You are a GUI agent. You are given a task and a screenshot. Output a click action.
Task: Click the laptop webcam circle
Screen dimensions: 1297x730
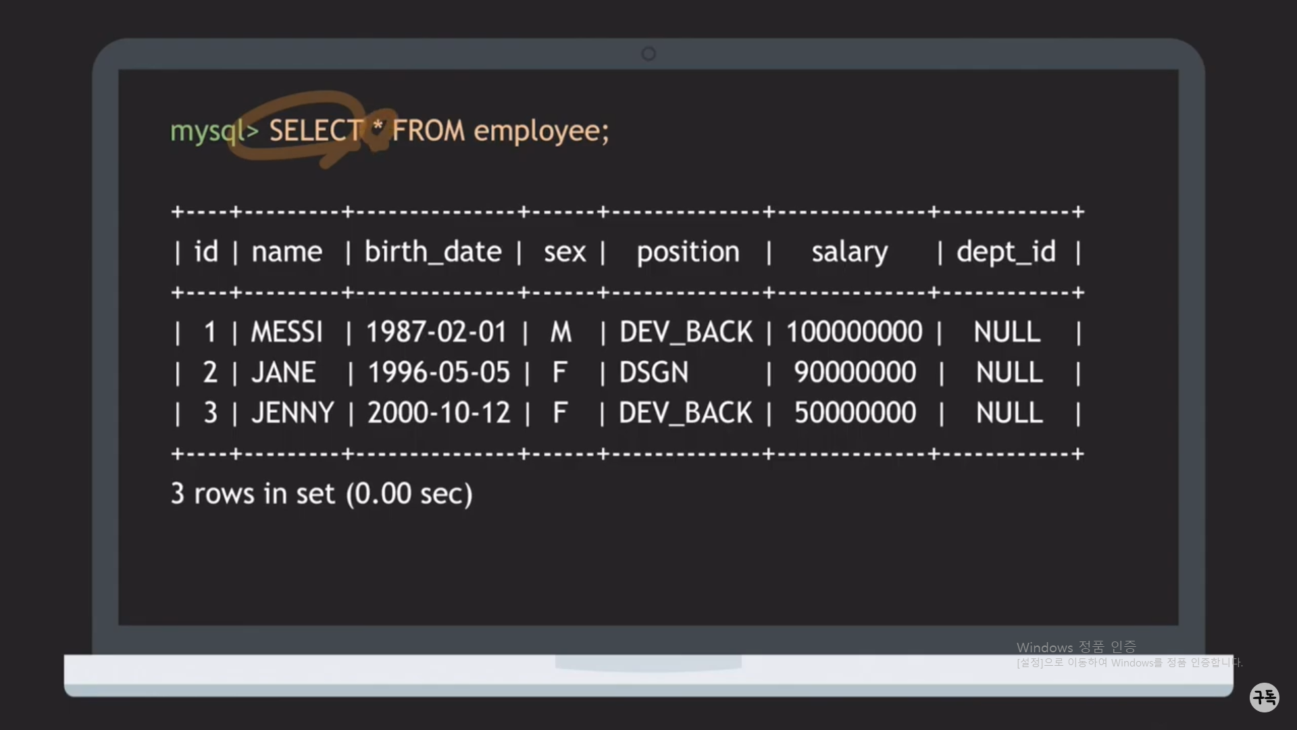tap(648, 54)
